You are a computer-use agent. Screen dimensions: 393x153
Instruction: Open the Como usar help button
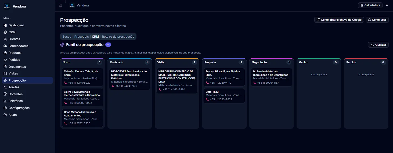[377, 20]
